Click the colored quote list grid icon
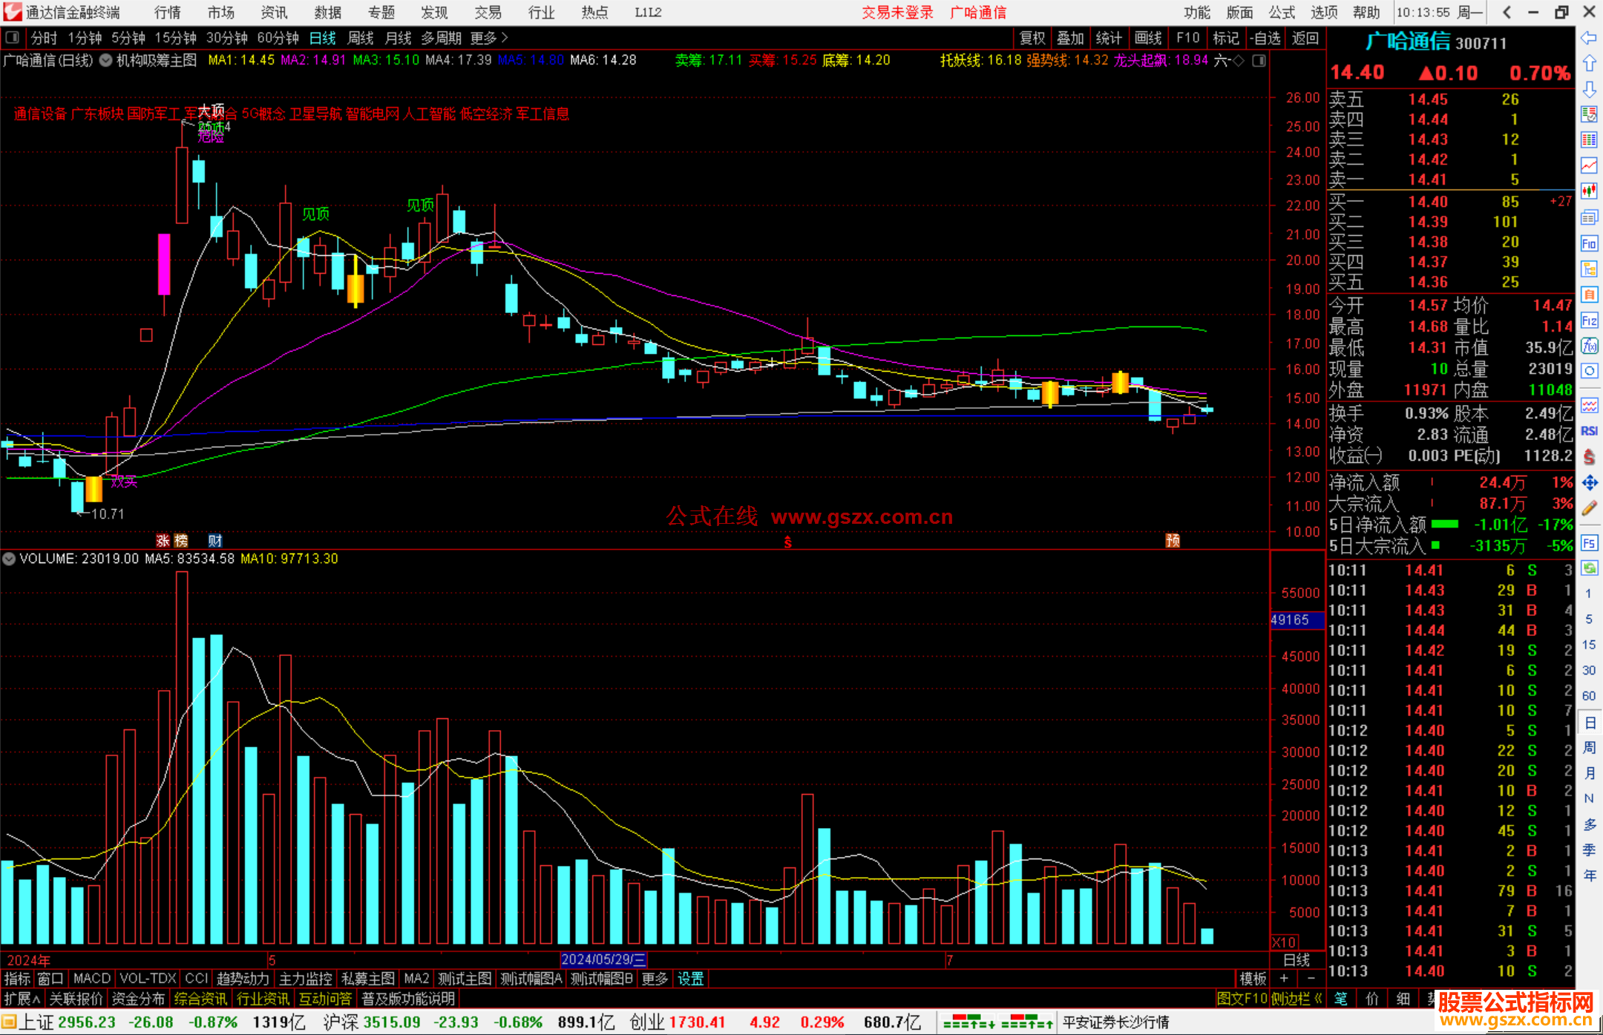Viewport: 1603px width, 1035px height. (x=1589, y=139)
